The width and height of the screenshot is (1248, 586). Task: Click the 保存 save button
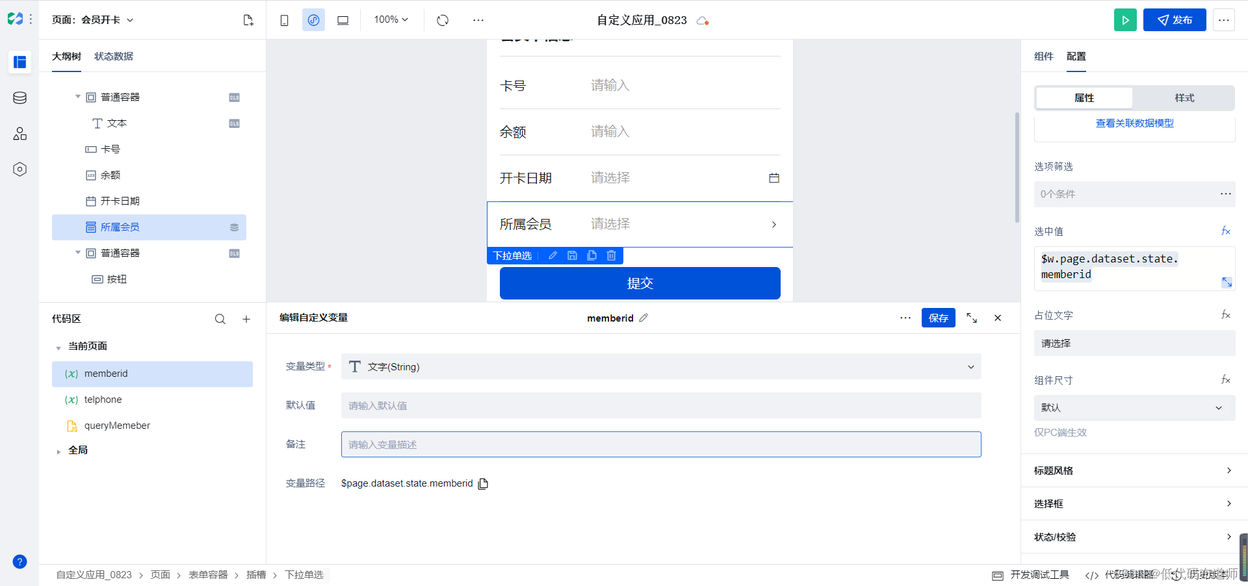pyautogui.click(x=938, y=318)
